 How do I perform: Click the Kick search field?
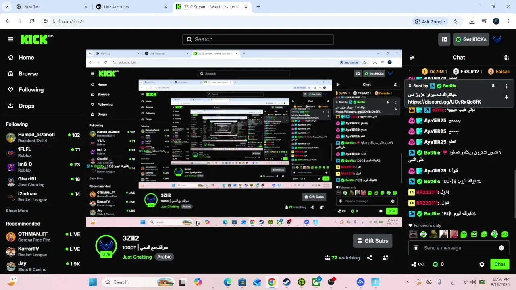[x=258, y=39]
